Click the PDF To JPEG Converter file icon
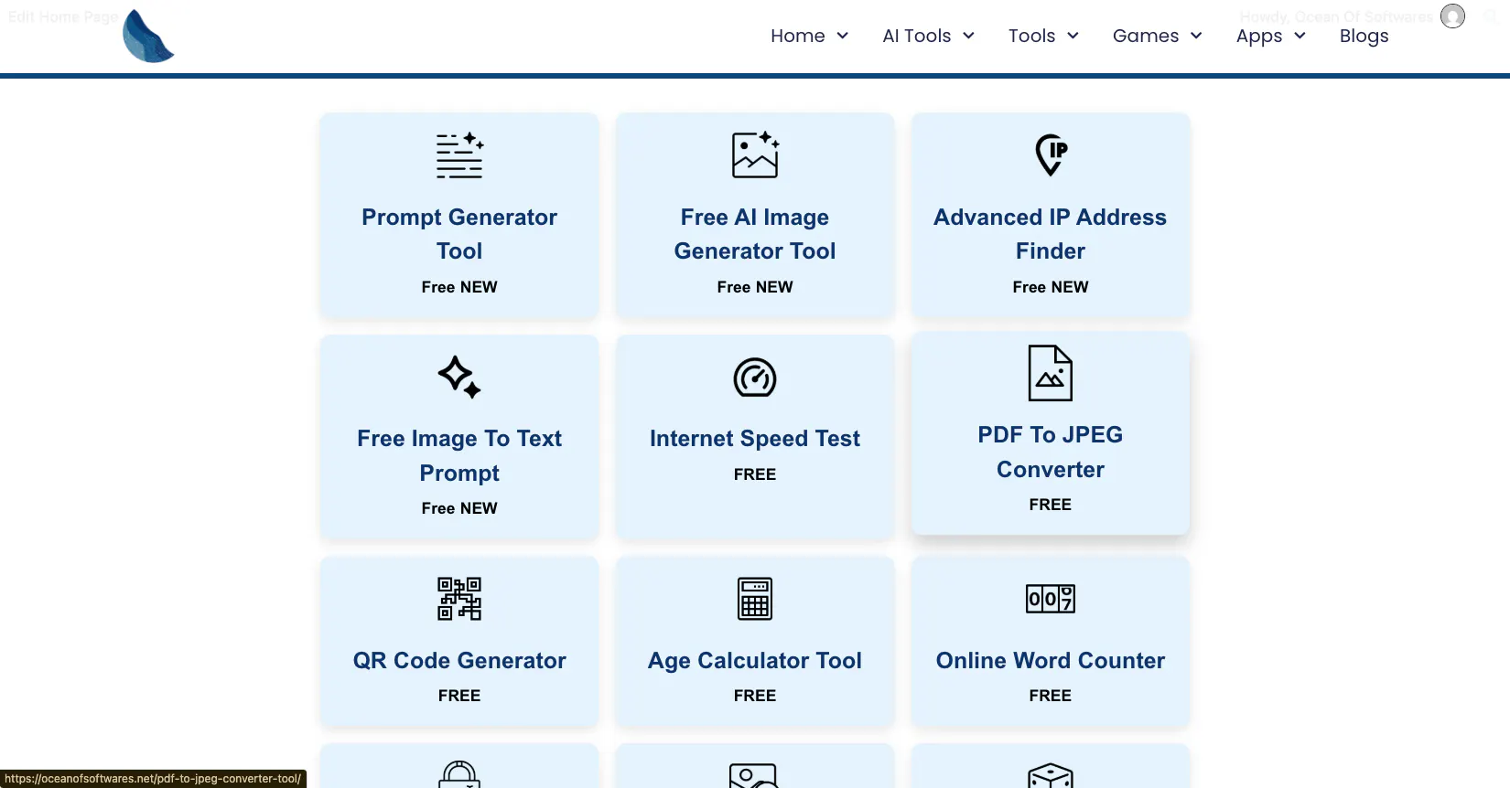 click(1051, 373)
